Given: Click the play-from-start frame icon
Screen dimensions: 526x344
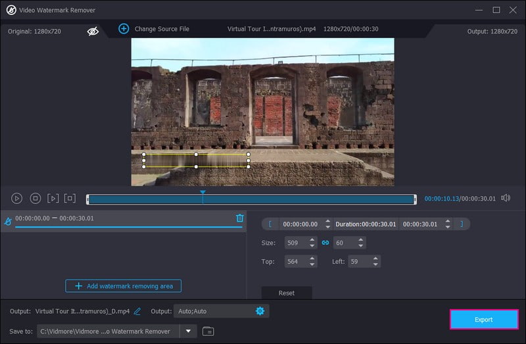Looking at the screenshot, I should pos(53,198).
